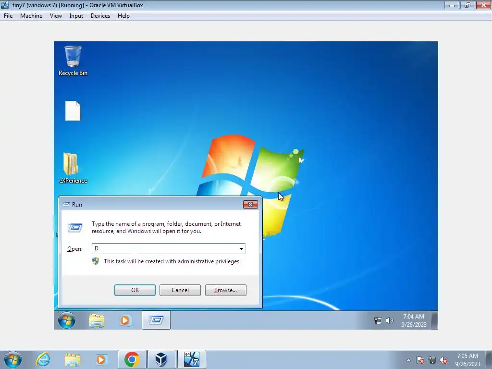Select the tiny7 VM taskbar icon
492x369 pixels.
pyautogui.click(x=191, y=359)
